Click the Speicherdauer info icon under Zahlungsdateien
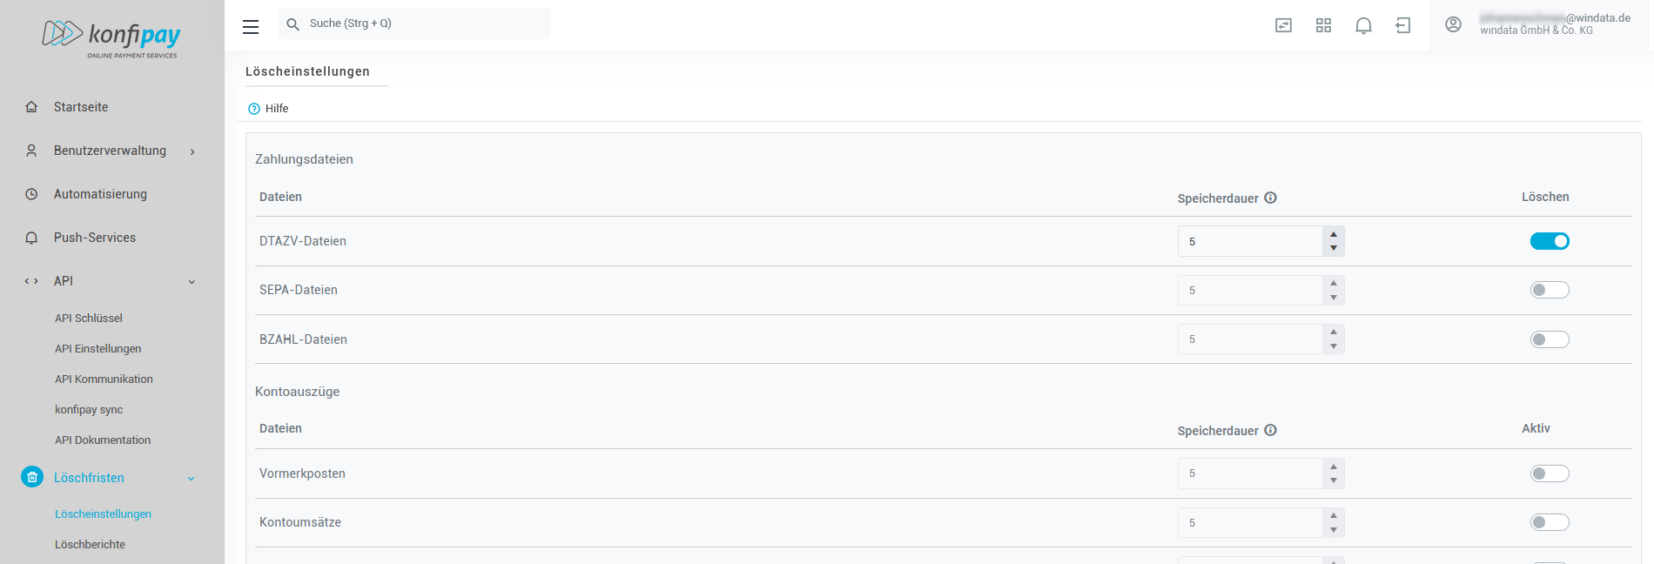This screenshot has width=1654, height=564. (1271, 198)
